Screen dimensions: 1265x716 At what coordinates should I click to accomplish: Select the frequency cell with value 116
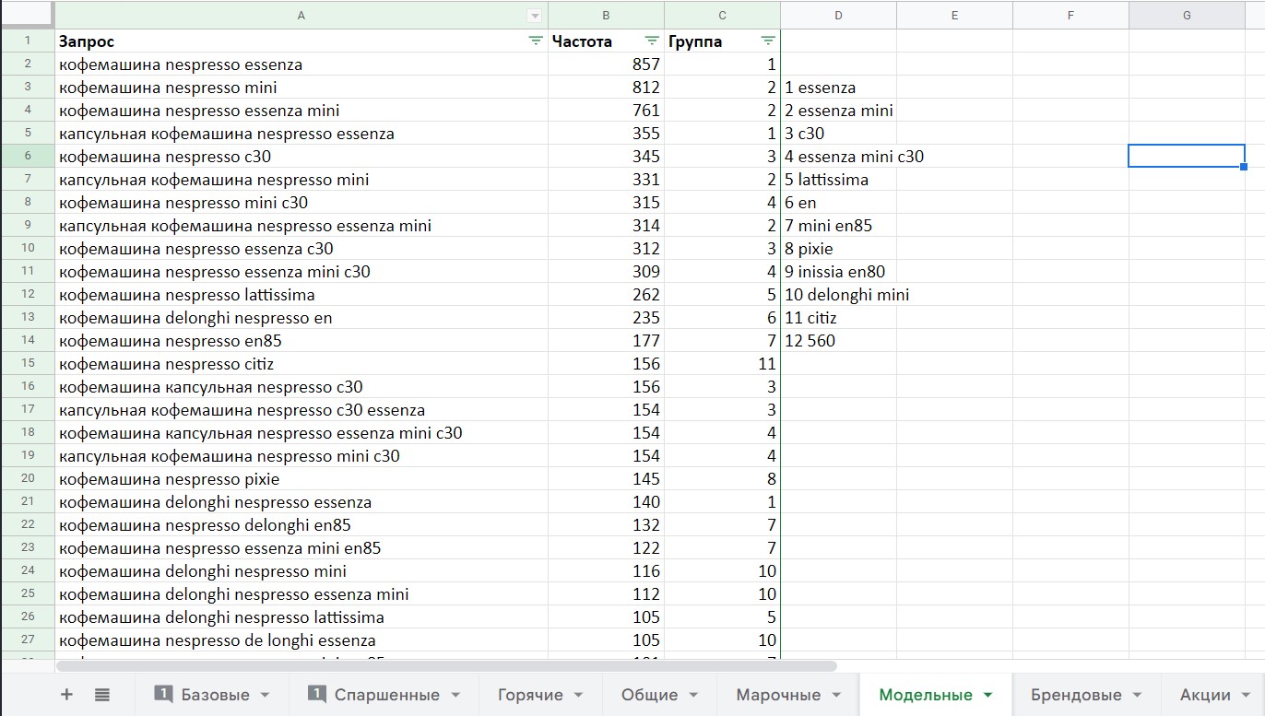click(x=606, y=571)
